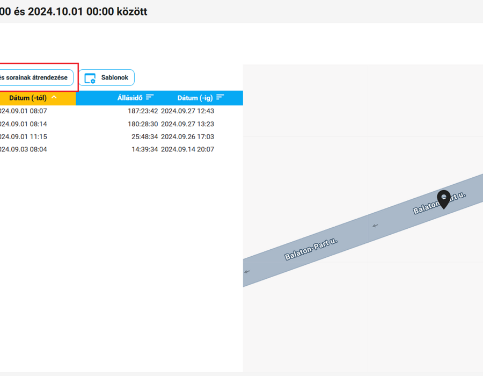This screenshot has height=376, width=483.
Task: Click end date 2024.09.27 13:23
Action: tap(188, 124)
